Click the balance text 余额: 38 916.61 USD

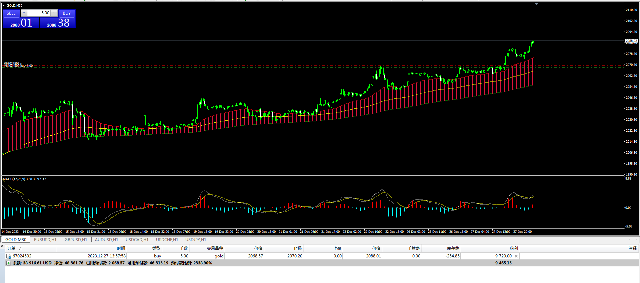click(32, 263)
